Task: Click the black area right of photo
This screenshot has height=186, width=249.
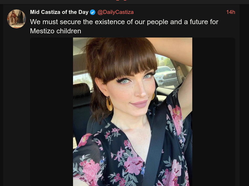Action: [214, 112]
